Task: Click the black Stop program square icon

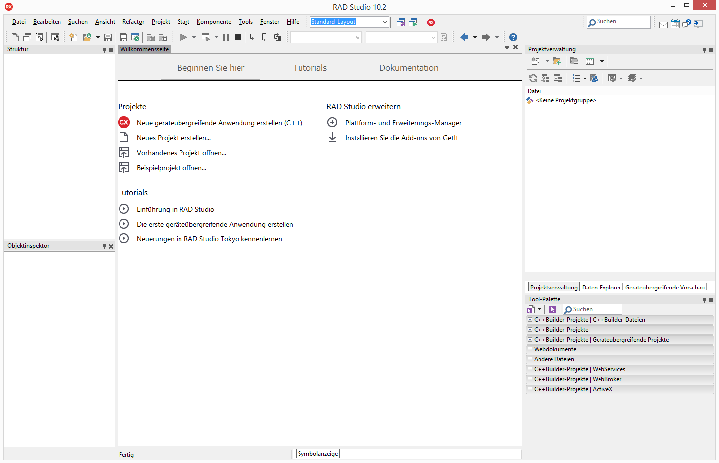Action: click(x=238, y=37)
